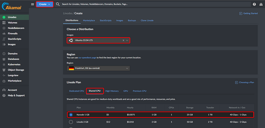Image resolution: width=265 pixels, height=128 pixels.
Task: Click the Object Storage bucket icon
Action: [4, 70]
